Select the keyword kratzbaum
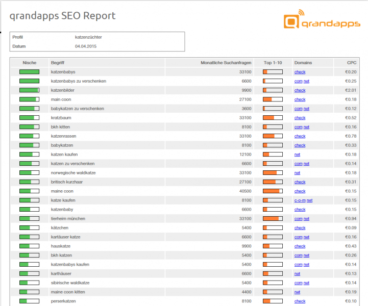Image resolution: width=368 pixels, height=306 pixels. click(61, 118)
